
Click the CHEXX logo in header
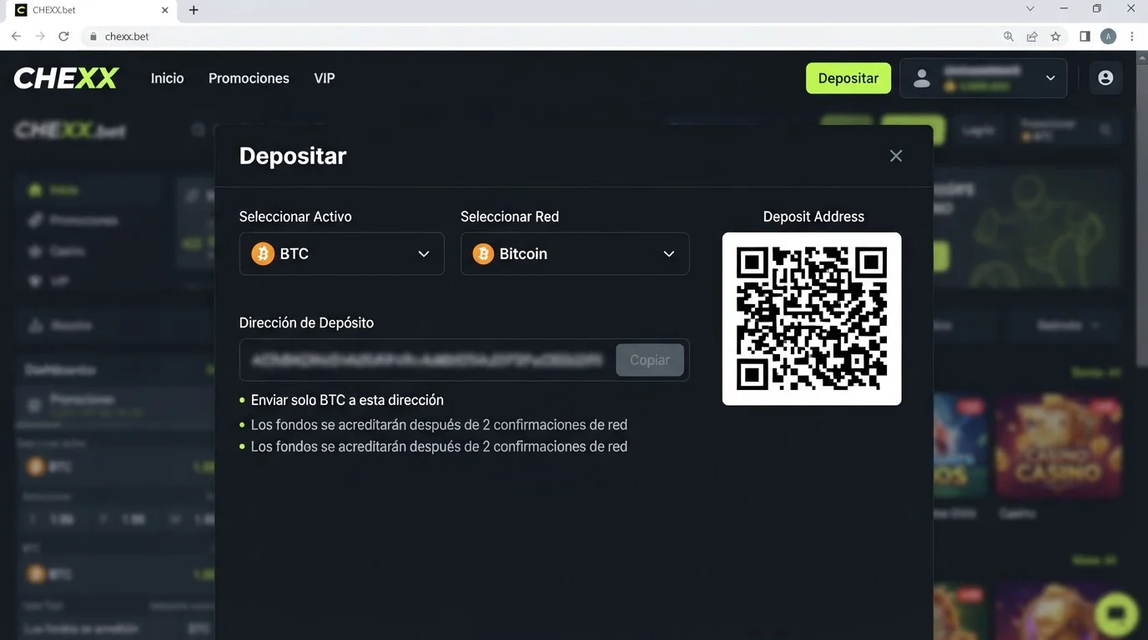pos(66,78)
